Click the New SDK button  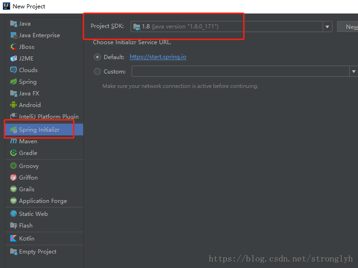[x=347, y=27]
